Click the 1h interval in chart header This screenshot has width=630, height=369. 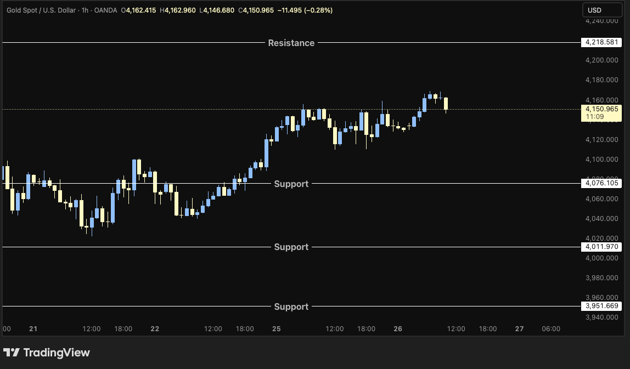(x=83, y=10)
